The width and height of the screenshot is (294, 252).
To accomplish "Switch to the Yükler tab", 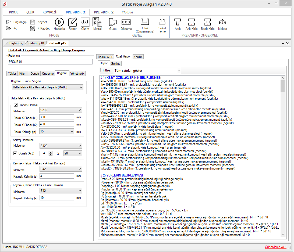I will pos(12,74).
